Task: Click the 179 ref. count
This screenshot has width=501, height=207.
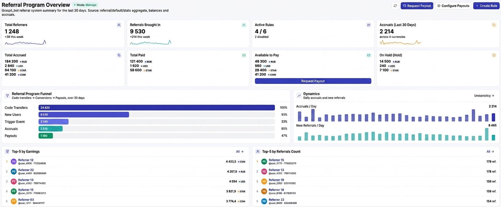Action: pyautogui.click(x=491, y=162)
